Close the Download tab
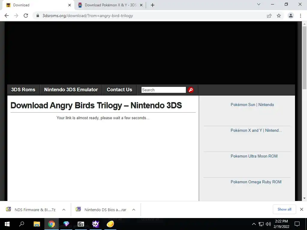The image size is (307, 230). coord(70,5)
